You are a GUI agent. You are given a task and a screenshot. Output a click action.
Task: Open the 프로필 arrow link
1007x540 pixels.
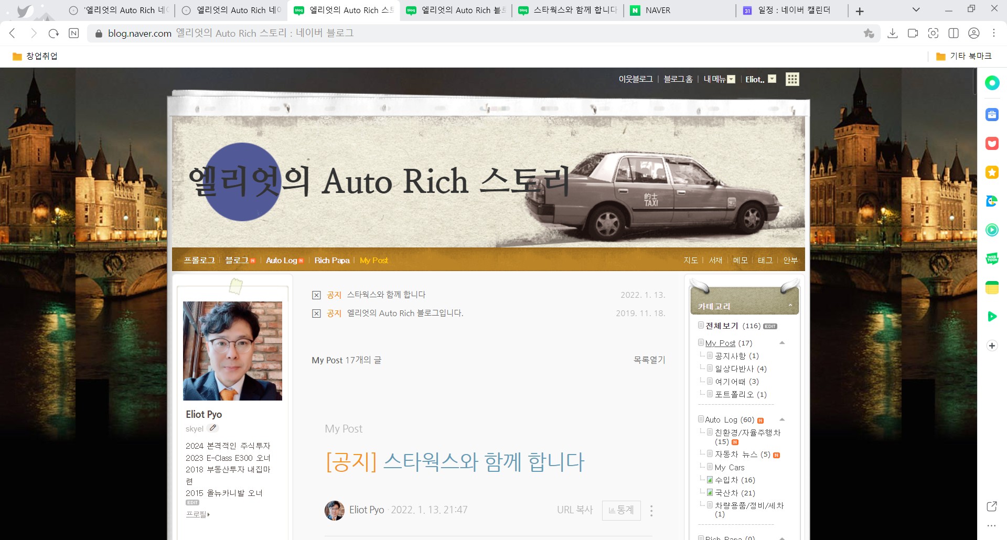pos(198,514)
